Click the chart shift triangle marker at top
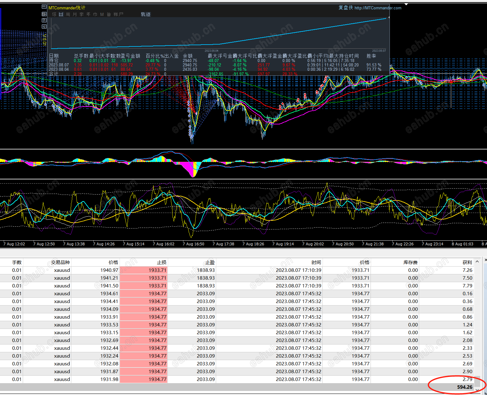This screenshot has width=487, height=395. [406, 4]
